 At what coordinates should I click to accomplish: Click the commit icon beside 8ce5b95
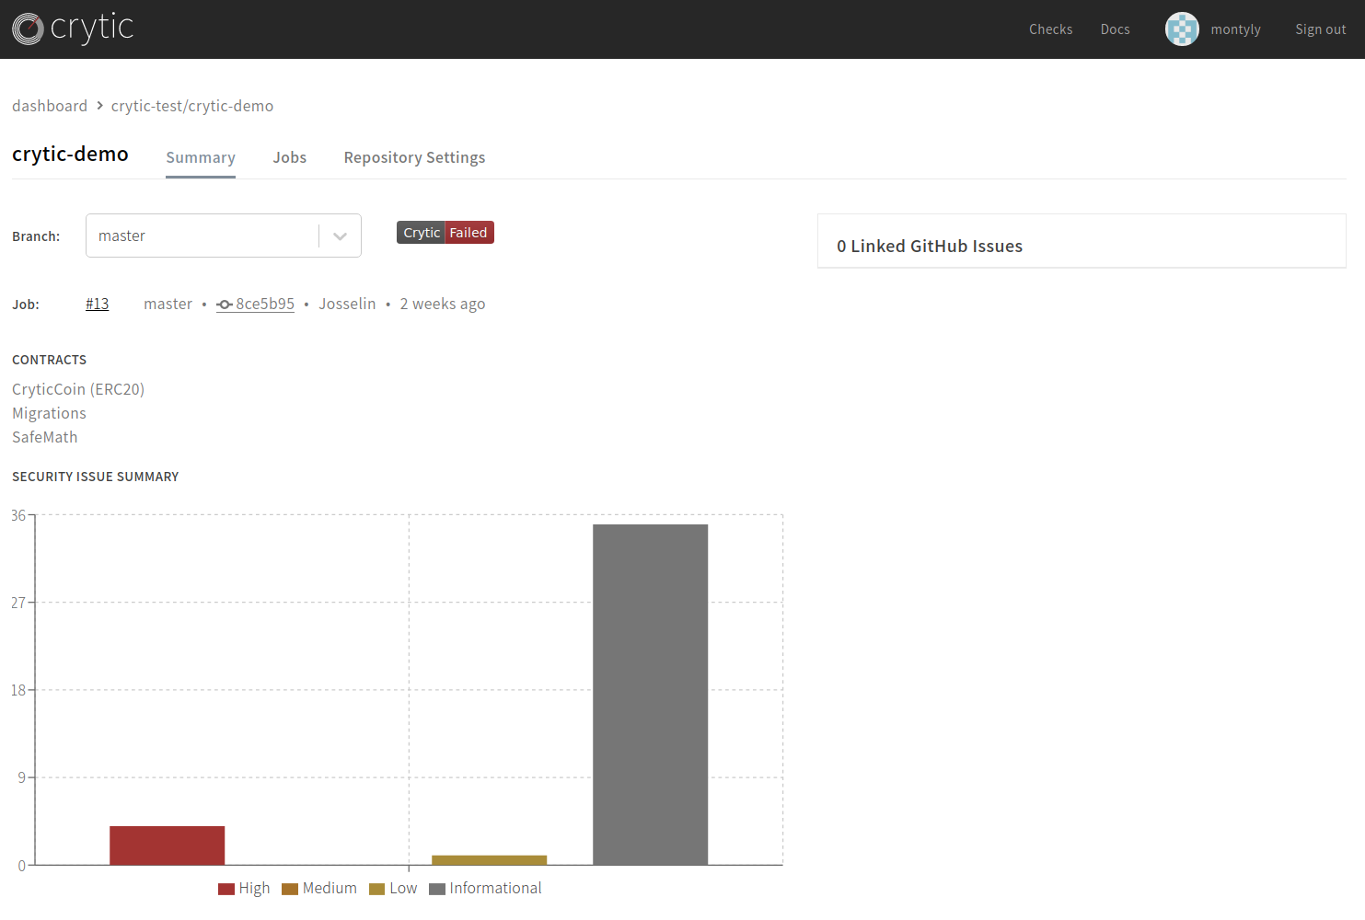pyautogui.click(x=224, y=304)
